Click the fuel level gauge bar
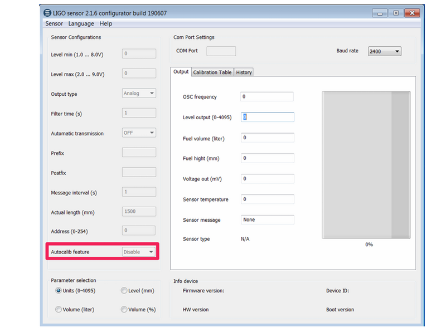This screenshot has width=446, height=332. click(366, 165)
